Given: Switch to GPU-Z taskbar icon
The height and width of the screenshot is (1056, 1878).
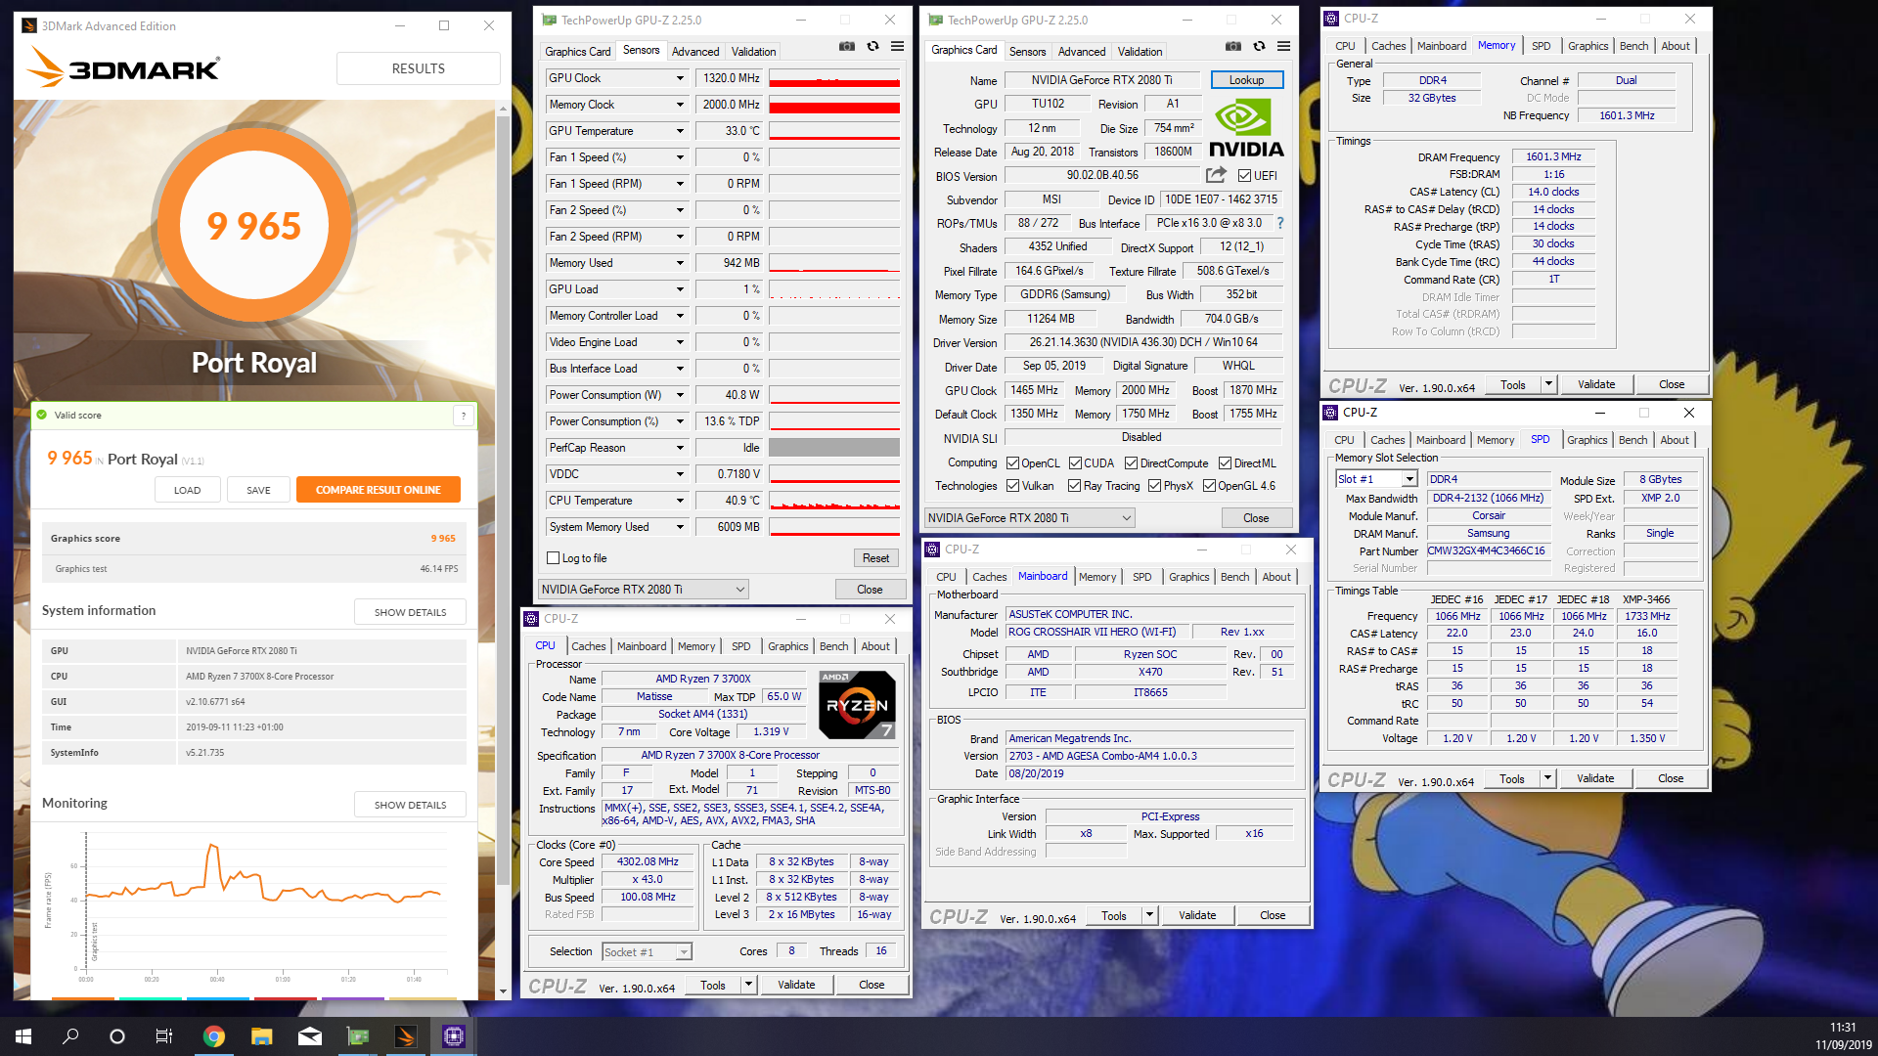Looking at the screenshot, I should (x=358, y=1036).
